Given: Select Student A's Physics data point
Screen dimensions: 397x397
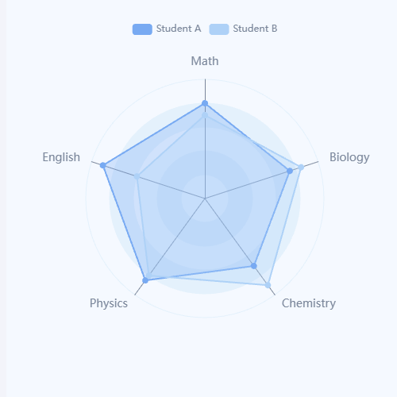Looking at the screenshot, I should (145, 280).
